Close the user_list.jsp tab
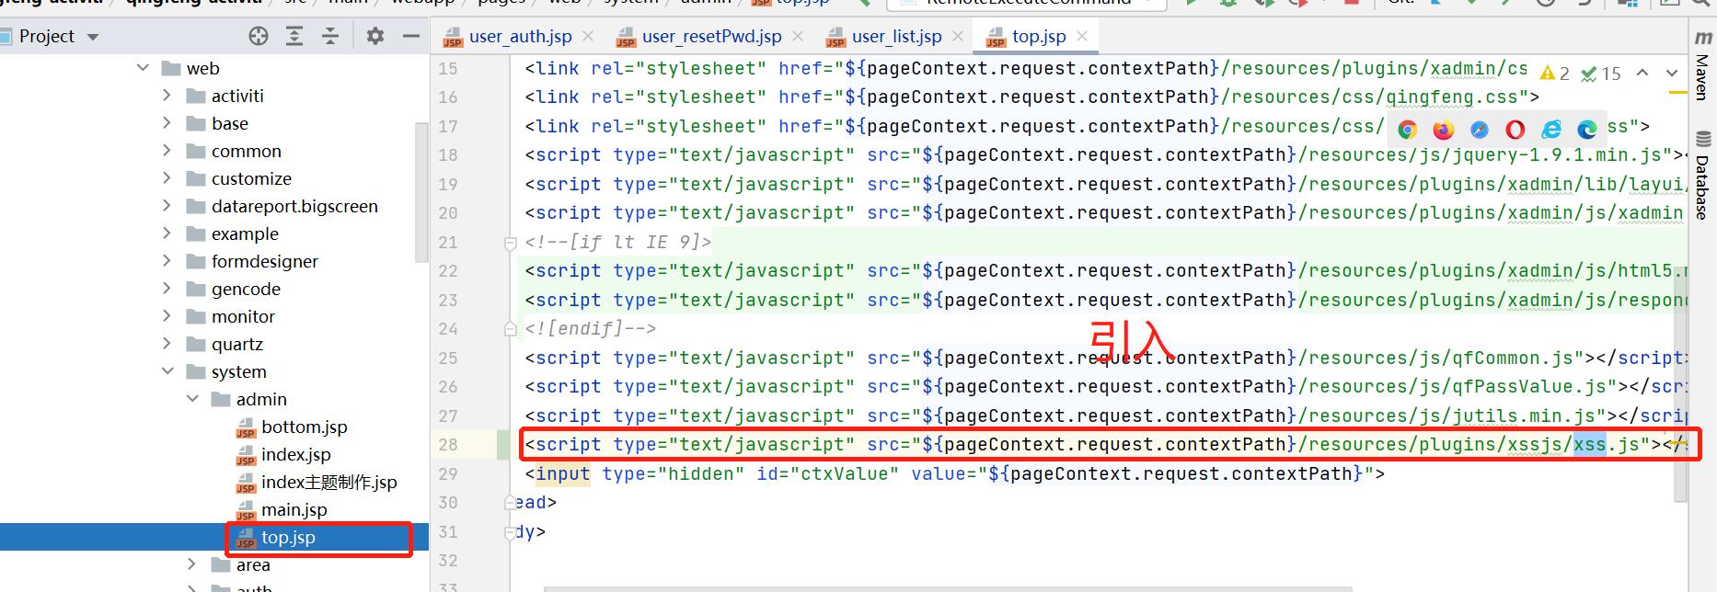1717x592 pixels. click(958, 36)
